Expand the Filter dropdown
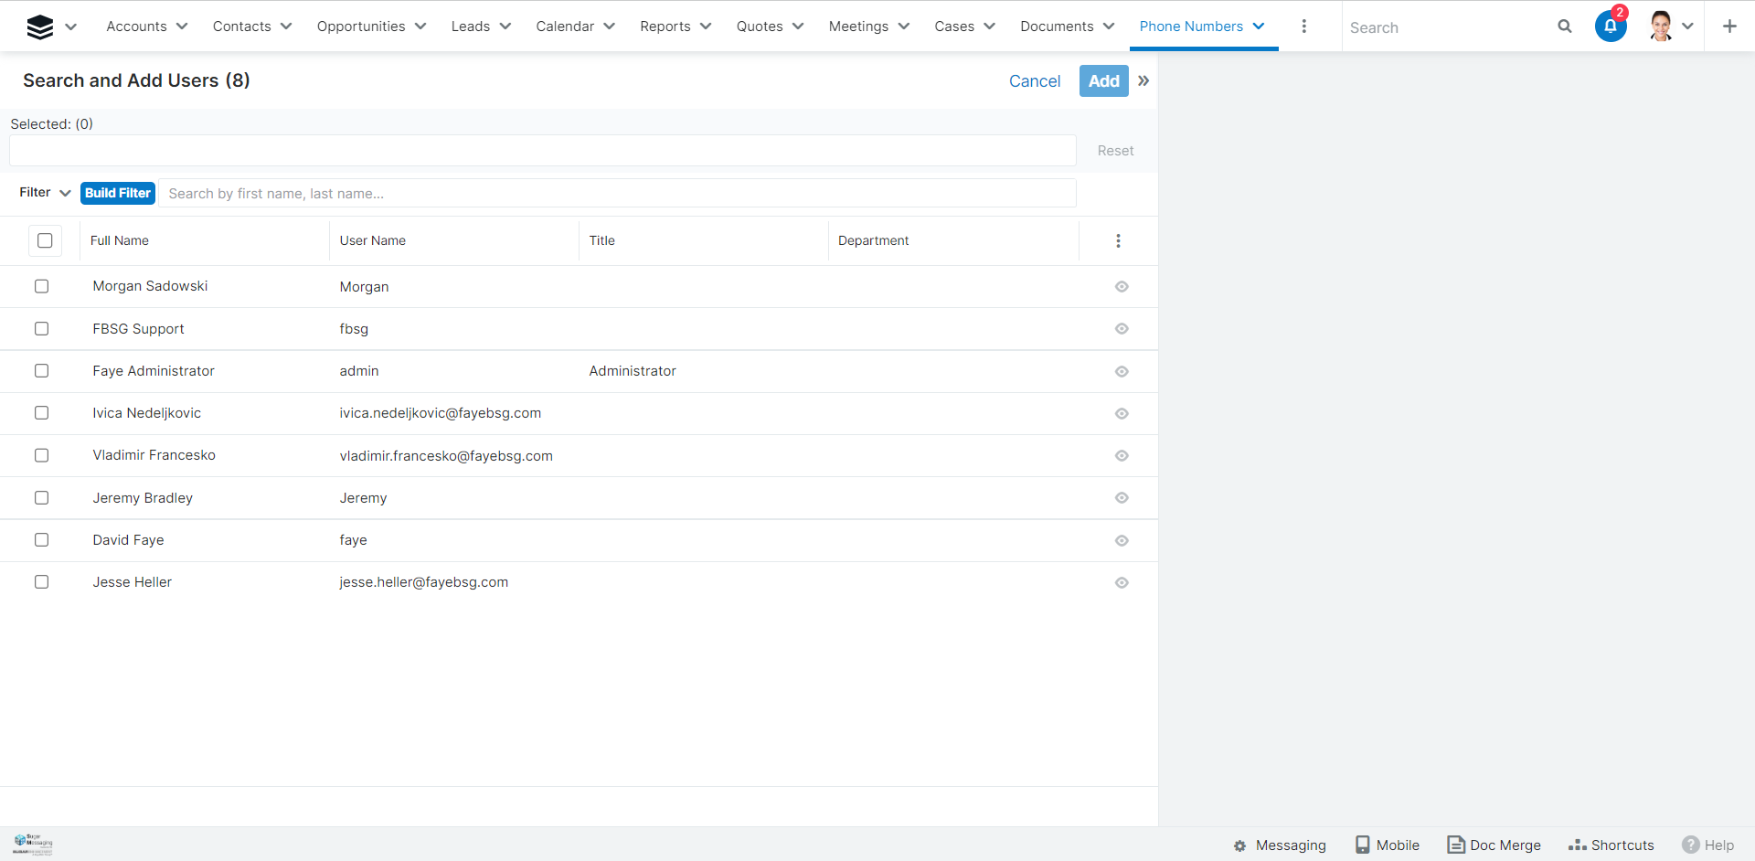This screenshot has height=861, width=1755. [x=45, y=193]
